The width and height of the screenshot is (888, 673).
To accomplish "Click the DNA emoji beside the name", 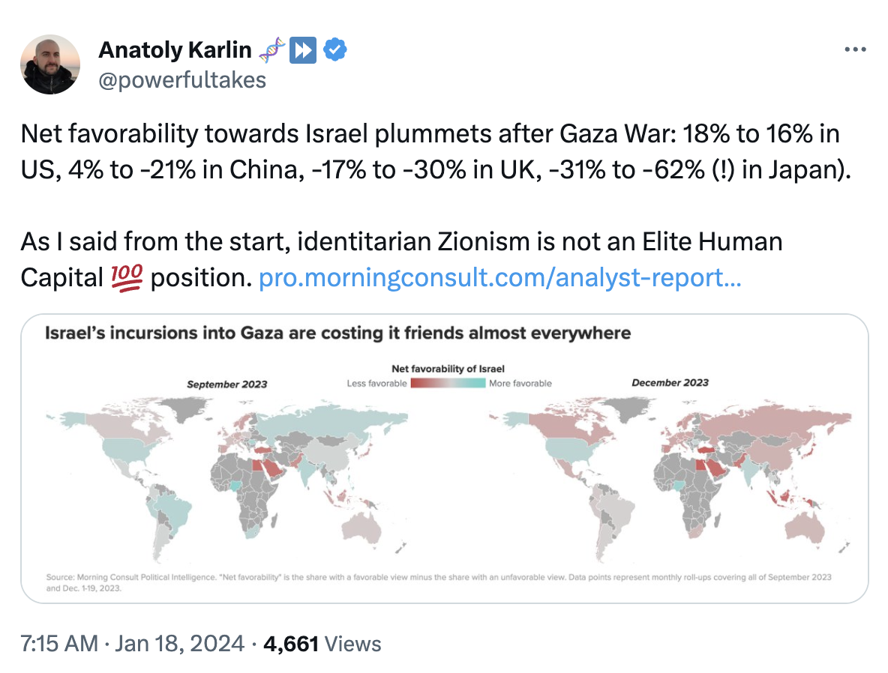I will coord(270,50).
